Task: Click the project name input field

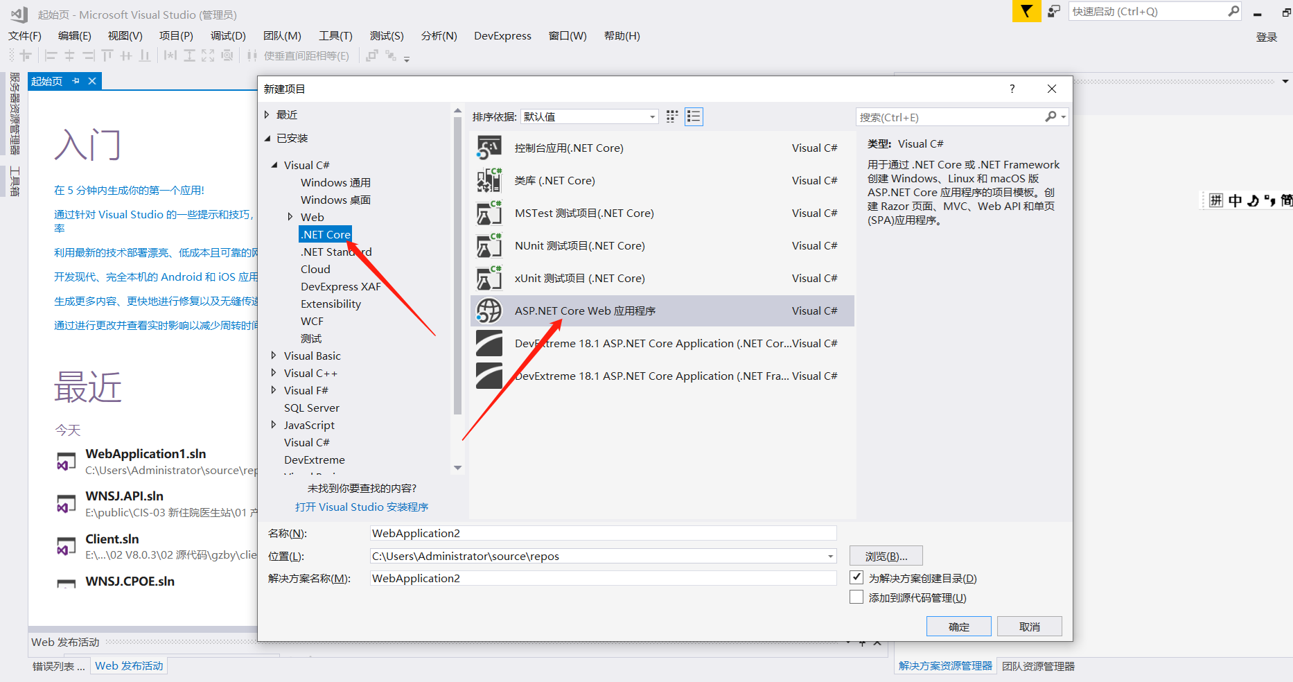Action: pos(603,533)
